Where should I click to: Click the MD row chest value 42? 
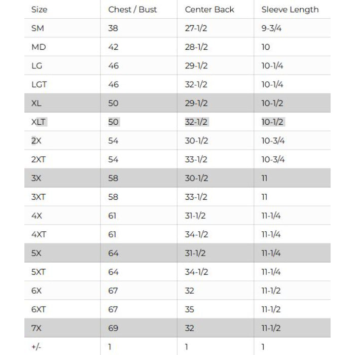pos(113,47)
